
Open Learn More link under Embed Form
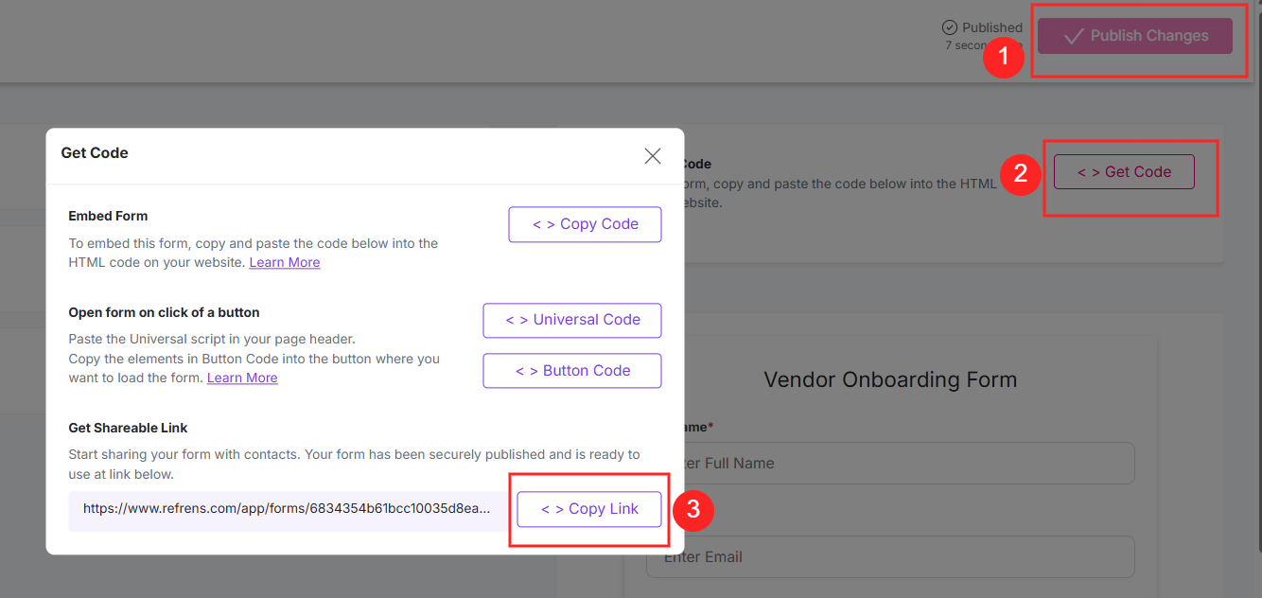coord(285,262)
